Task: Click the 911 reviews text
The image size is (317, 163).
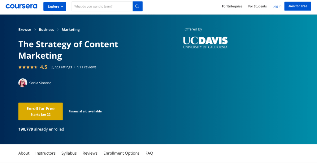Action: coord(87,67)
